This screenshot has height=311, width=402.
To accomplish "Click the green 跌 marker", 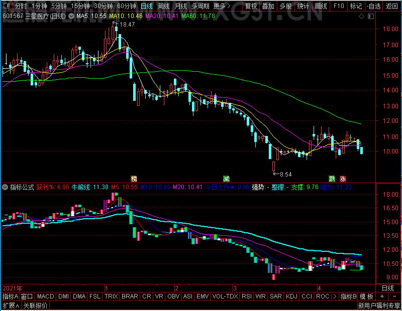I will pyautogui.click(x=332, y=179).
